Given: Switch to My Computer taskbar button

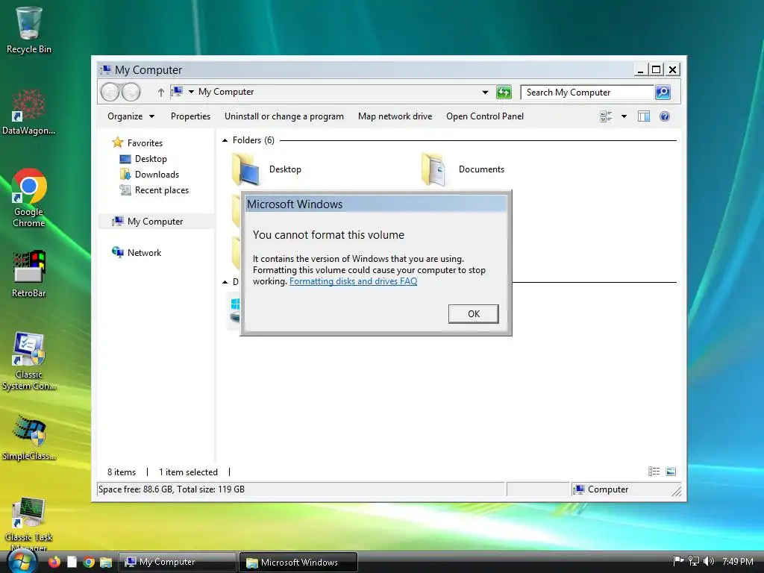Looking at the screenshot, I should (x=178, y=563).
